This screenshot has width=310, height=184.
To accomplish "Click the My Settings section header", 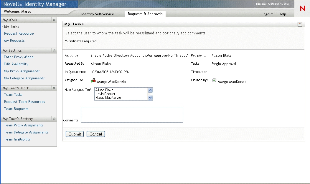I will [x=29, y=51].
